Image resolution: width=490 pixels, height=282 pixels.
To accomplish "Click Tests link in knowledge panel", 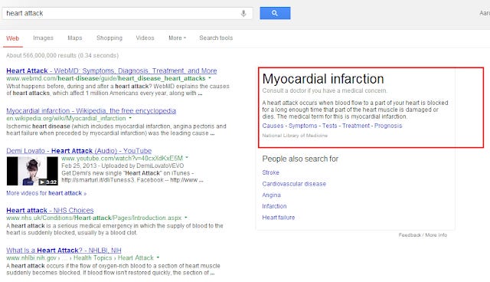I will [330, 126].
